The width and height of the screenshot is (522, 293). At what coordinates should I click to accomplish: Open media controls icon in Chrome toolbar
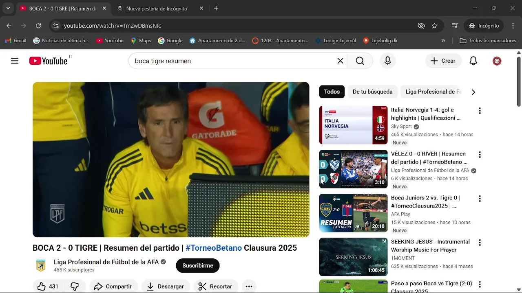[x=455, y=26]
